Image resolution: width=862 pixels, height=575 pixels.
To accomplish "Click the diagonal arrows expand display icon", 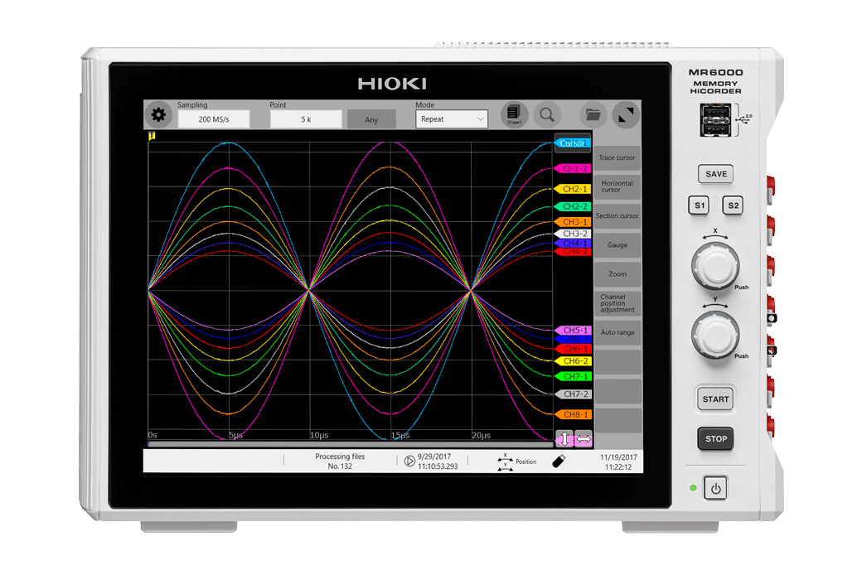I will point(627,114).
